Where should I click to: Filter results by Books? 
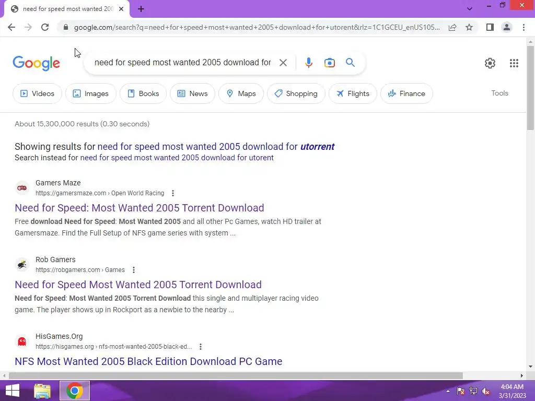coord(143,93)
